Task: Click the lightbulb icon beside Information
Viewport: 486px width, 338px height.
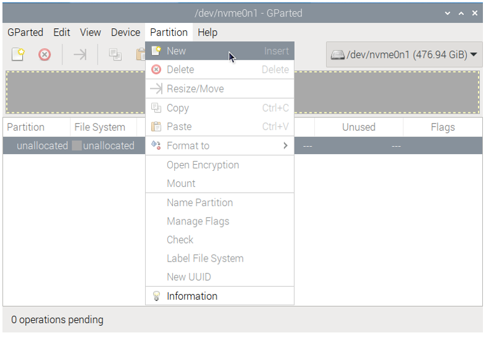Action: [x=156, y=296]
